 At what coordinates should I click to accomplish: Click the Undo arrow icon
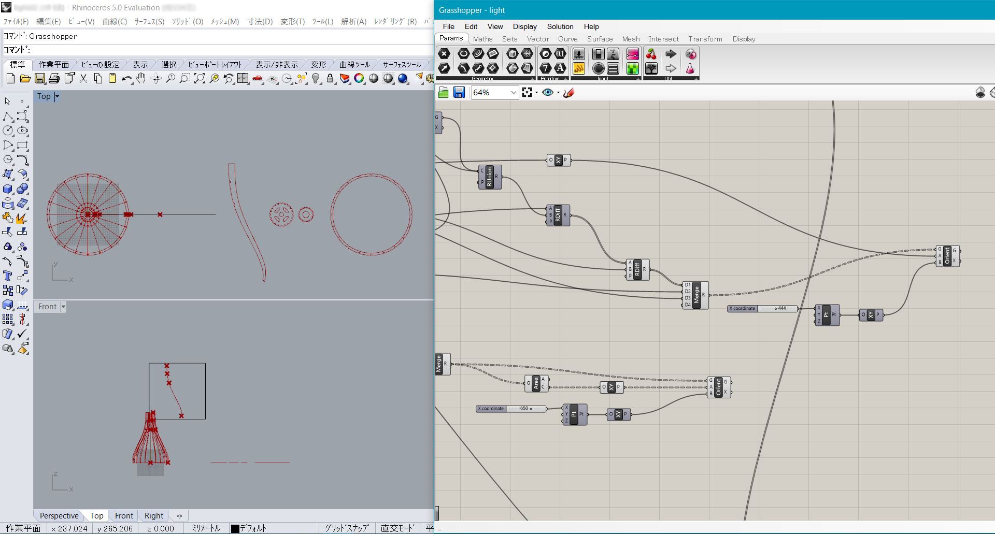pyautogui.click(x=127, y=79)
